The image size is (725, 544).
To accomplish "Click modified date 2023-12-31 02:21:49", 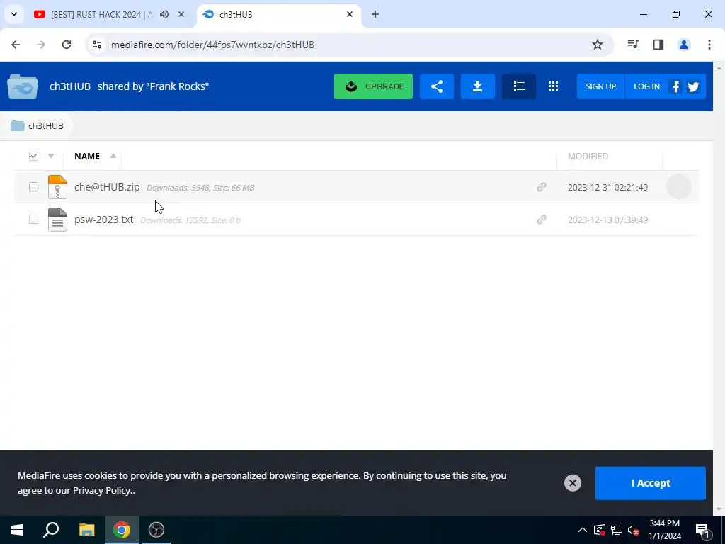I will (x=607, y=187).
